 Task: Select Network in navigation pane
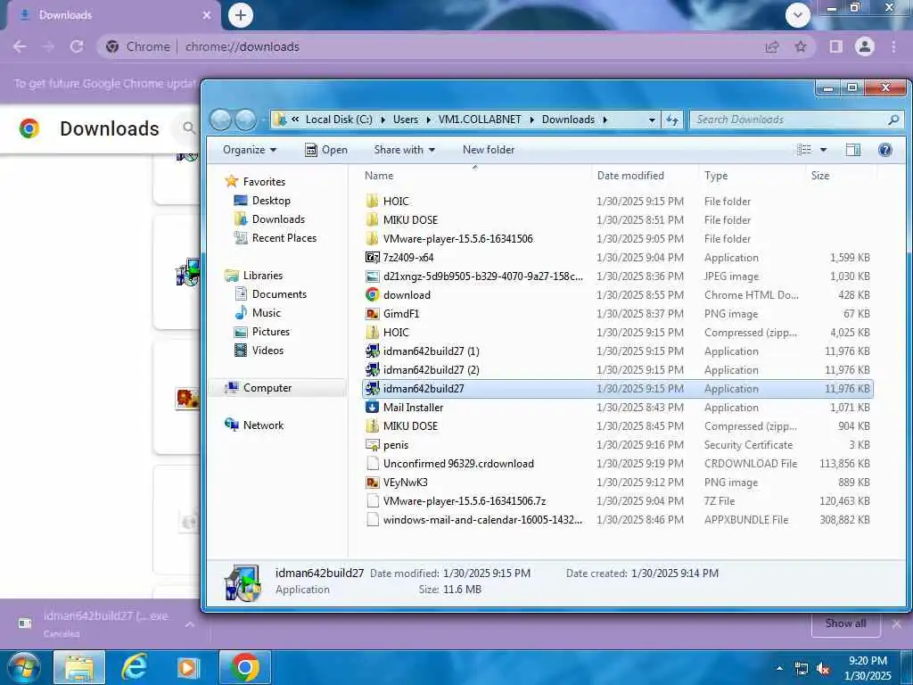(x=254, y=425)
